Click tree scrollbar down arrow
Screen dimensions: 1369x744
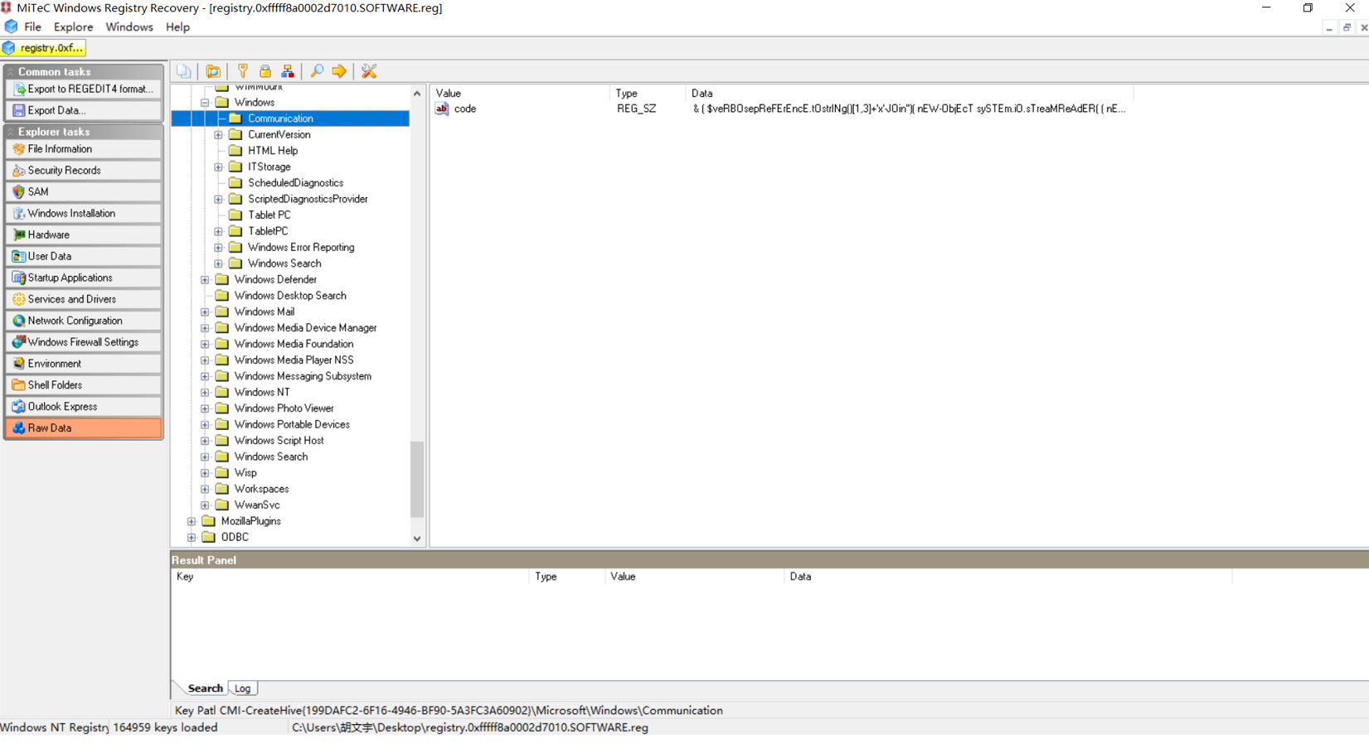(417, 539)
